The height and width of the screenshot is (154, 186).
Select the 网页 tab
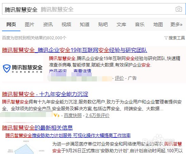[x=11, y=24]
